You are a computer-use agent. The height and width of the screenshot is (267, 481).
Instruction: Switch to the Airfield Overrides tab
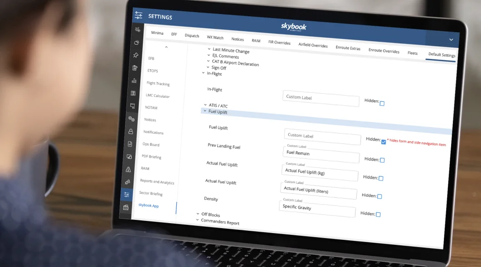click(313, 45)
